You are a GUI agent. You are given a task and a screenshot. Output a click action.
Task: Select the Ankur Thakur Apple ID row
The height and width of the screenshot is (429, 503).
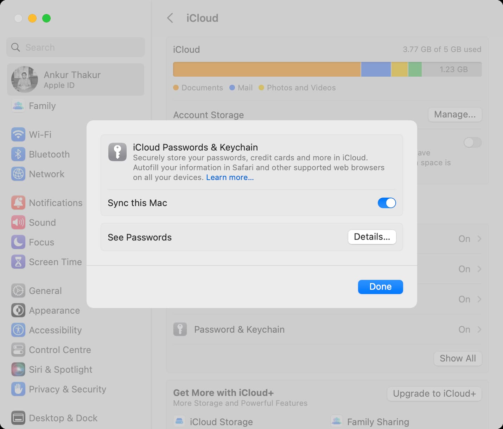point(76,79)
